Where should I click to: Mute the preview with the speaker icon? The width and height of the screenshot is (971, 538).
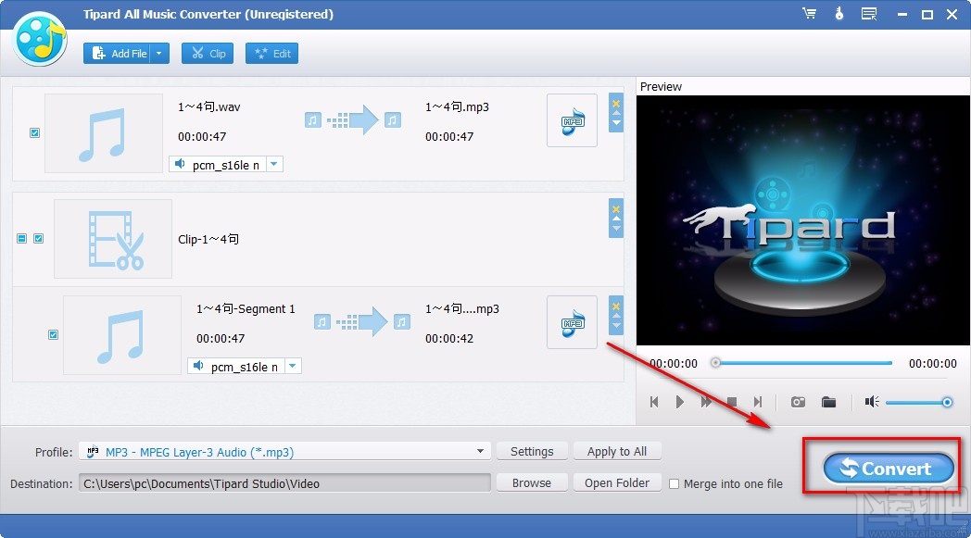click(872, 402)
